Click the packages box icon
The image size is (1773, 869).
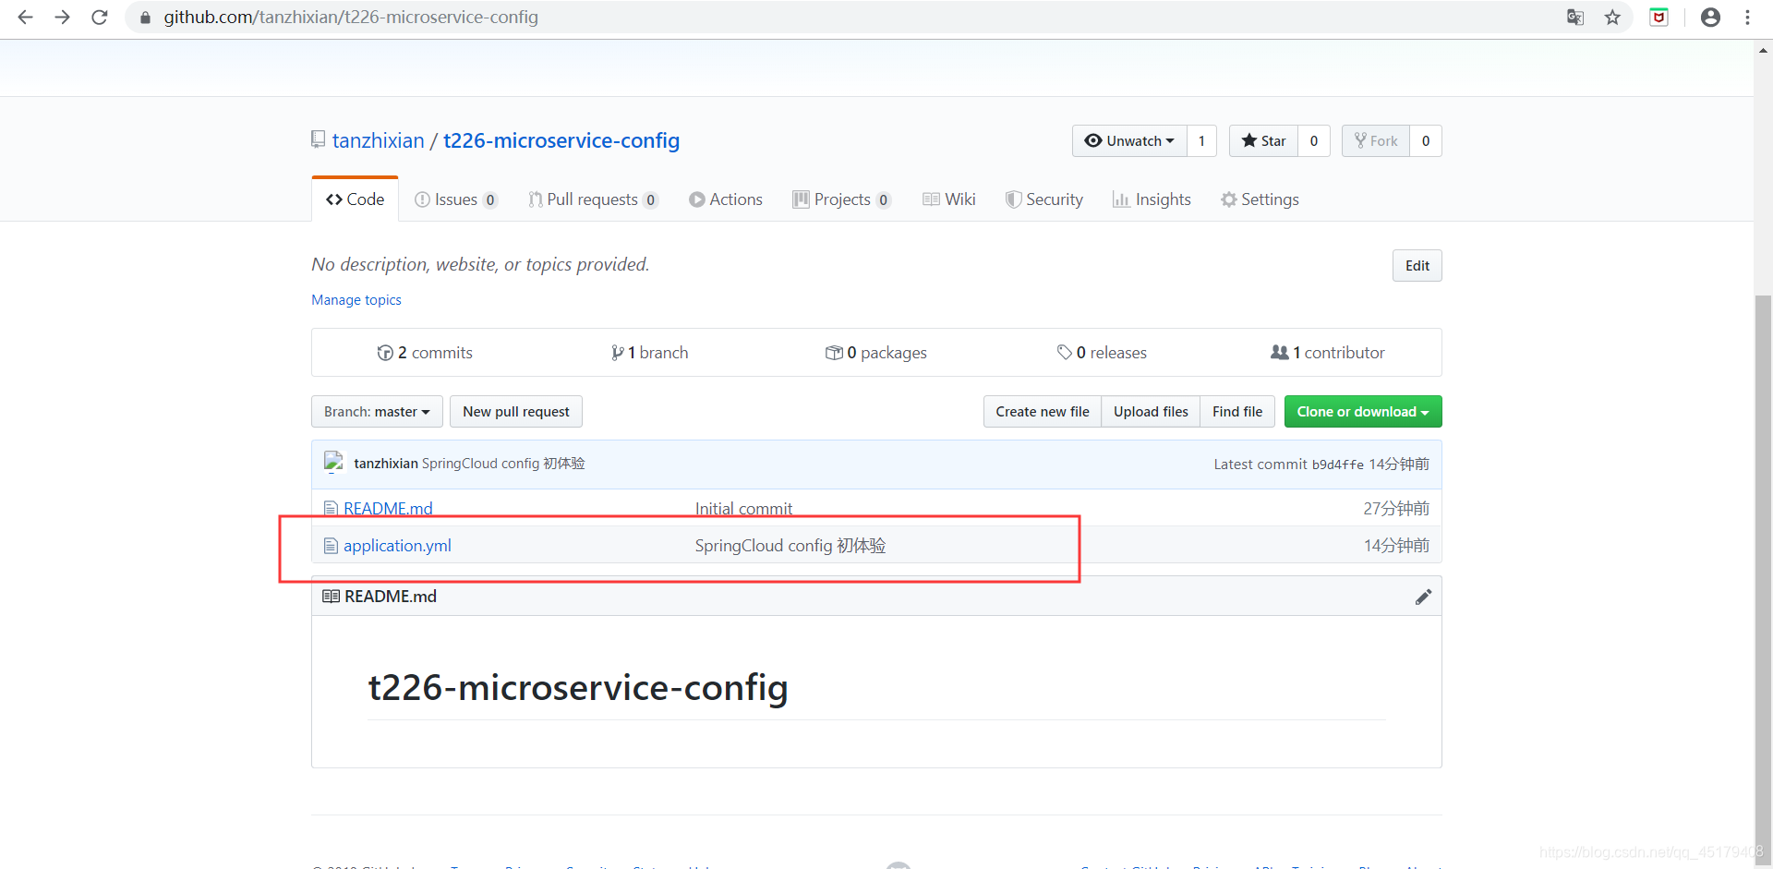point(834,352)
